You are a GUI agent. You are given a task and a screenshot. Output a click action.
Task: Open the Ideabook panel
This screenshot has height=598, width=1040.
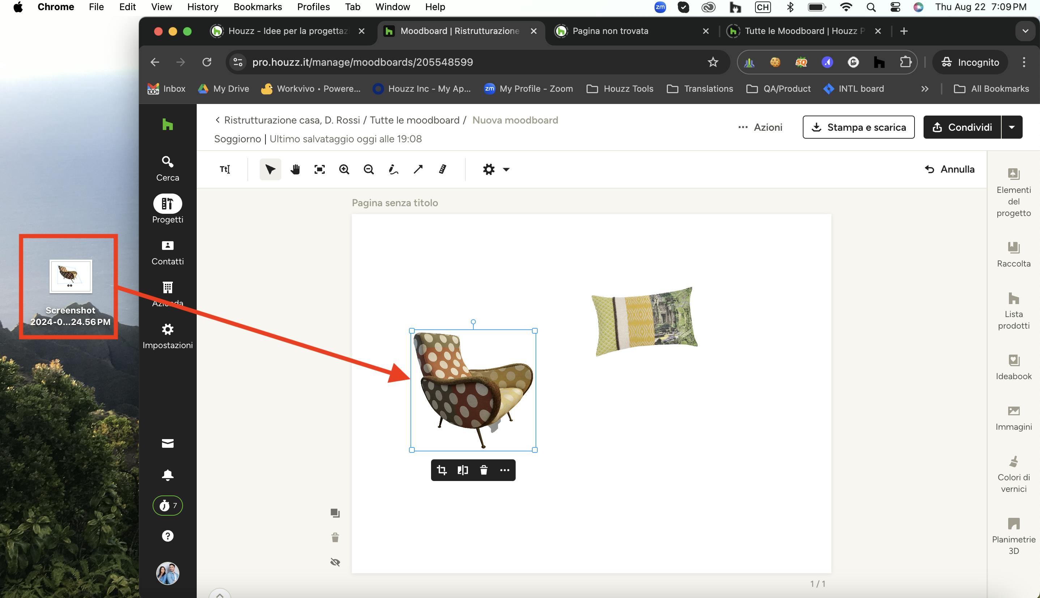(x=1014, y=368)
